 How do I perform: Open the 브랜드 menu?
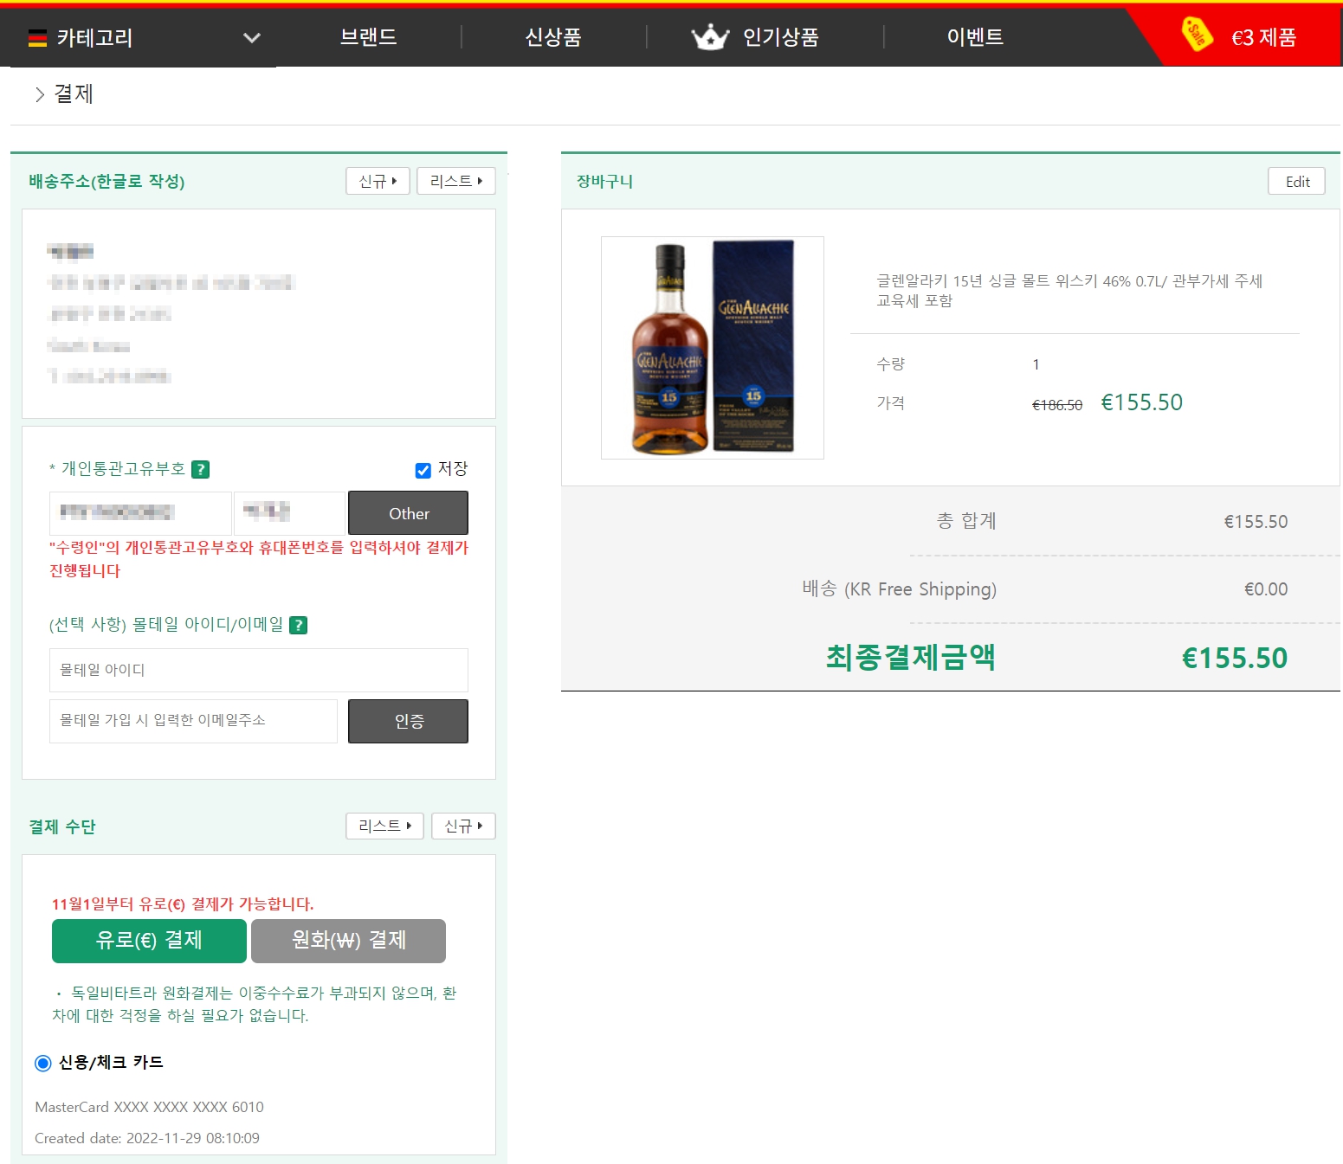point(368,37)
